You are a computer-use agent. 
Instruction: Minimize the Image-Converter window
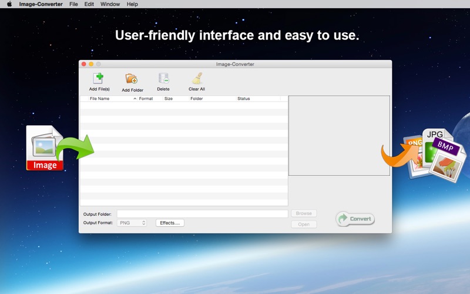click(91, 64)
